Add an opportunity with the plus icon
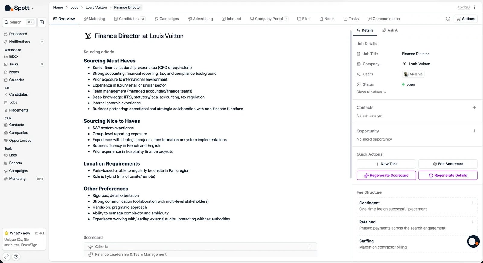This screenshot has width=483, height=263. click(474, 131)
